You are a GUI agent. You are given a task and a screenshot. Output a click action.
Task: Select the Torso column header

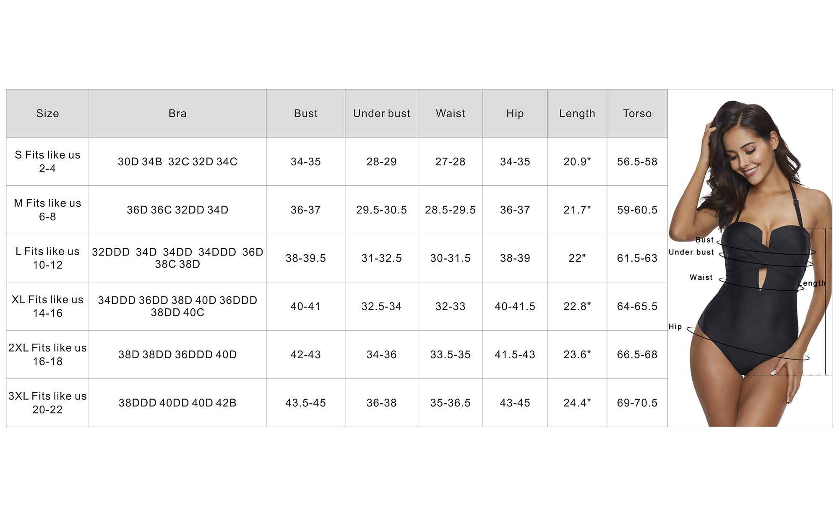(637, 113)
